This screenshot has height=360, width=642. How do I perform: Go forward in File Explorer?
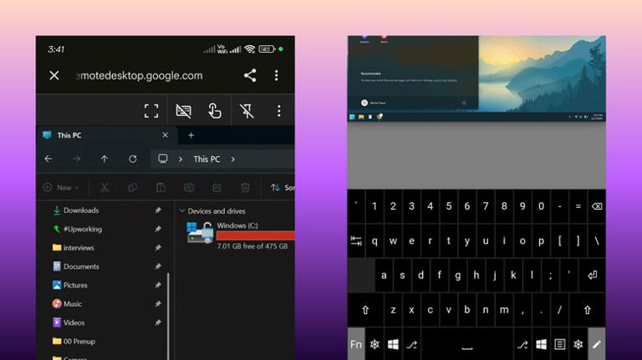click(77, 159)
